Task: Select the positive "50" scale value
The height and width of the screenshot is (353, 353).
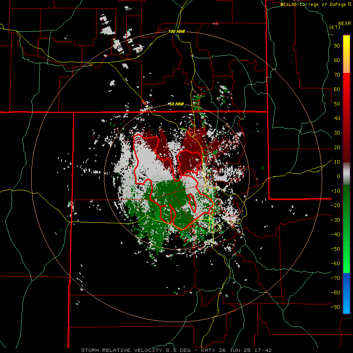Action: click(337, 104)
